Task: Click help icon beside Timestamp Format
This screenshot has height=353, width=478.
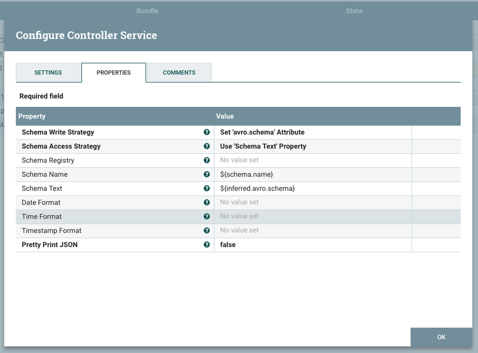Action: pyautogui.click(x=207, y=230)
